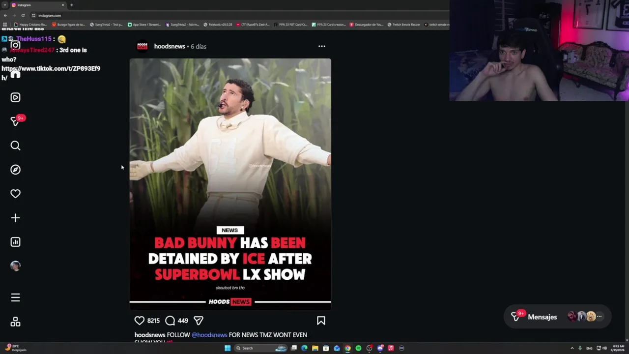The width and height of the screenshot is (629, 354).
Task: Open Spotify from the taskbar
Action: [358, 348]
